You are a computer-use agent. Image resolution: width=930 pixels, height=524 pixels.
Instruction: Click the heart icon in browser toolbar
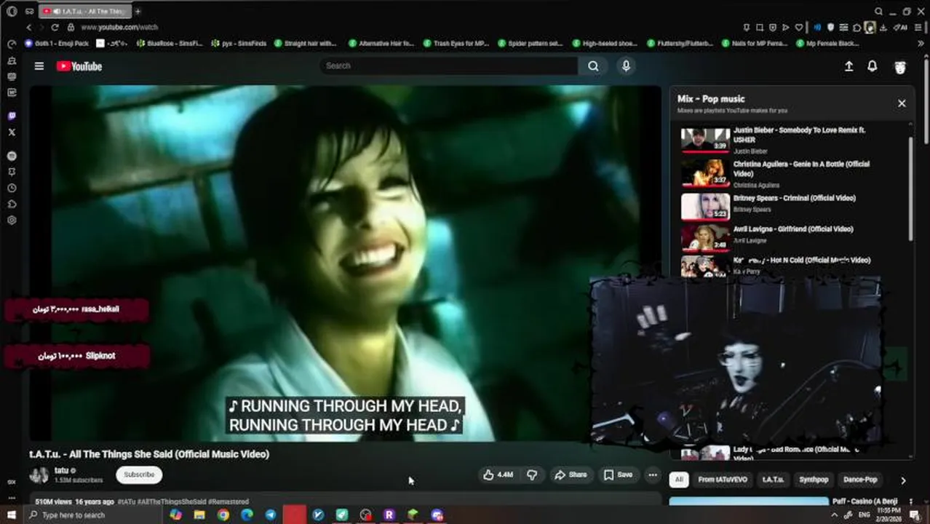pyautogui.click(x=799, y=28)
